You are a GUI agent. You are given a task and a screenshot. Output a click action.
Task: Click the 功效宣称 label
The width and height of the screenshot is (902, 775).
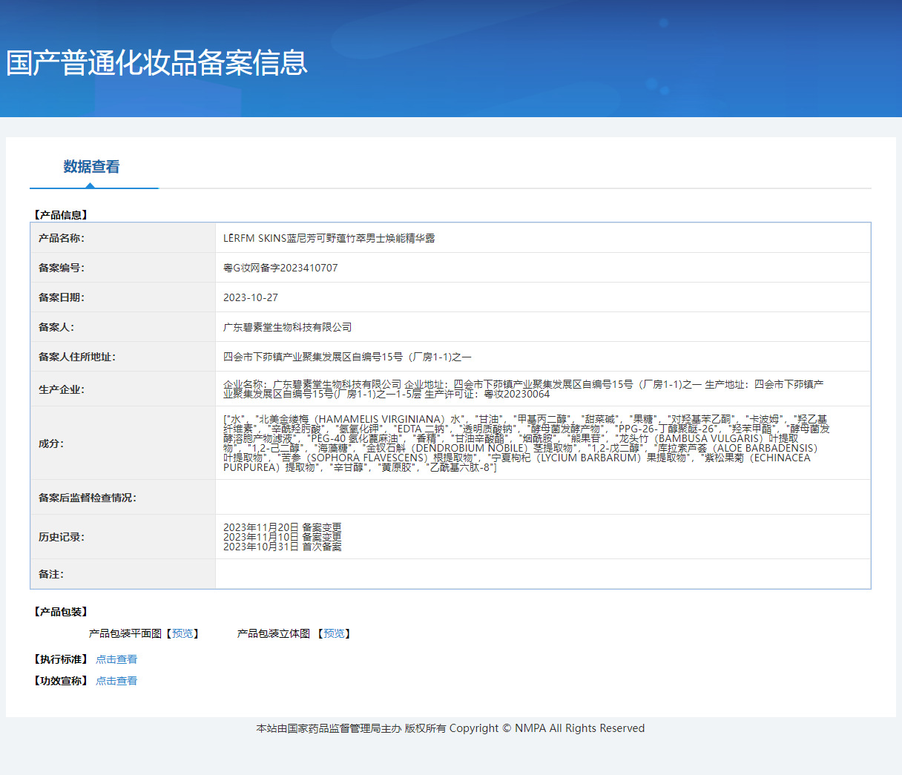coord(61,681)
